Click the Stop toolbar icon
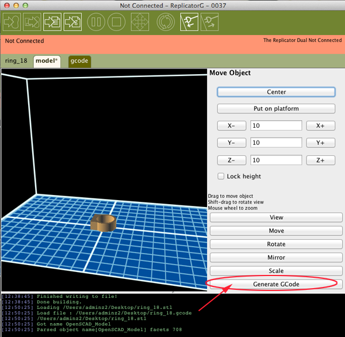The width and height of the screenshot is (345, 337). [x=116, y=22]
